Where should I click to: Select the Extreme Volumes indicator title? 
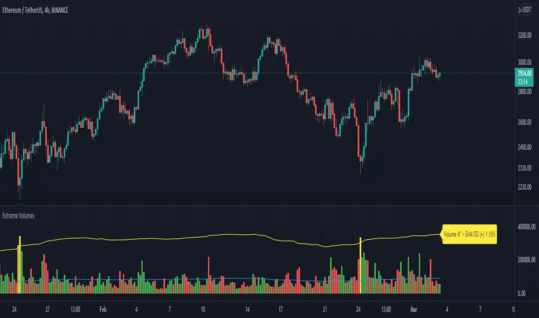(x=19, y=215)
